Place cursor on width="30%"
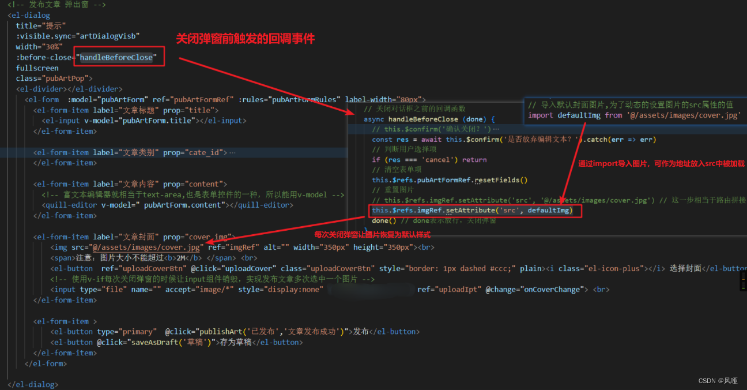Screen dimensions: 747x390 point(39,47)
